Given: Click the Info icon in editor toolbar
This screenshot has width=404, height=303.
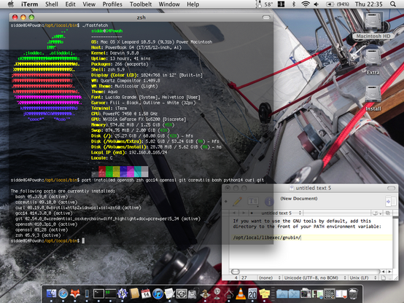Looking at the screenshot, I should pyautogui.click(x=269, y=202).
